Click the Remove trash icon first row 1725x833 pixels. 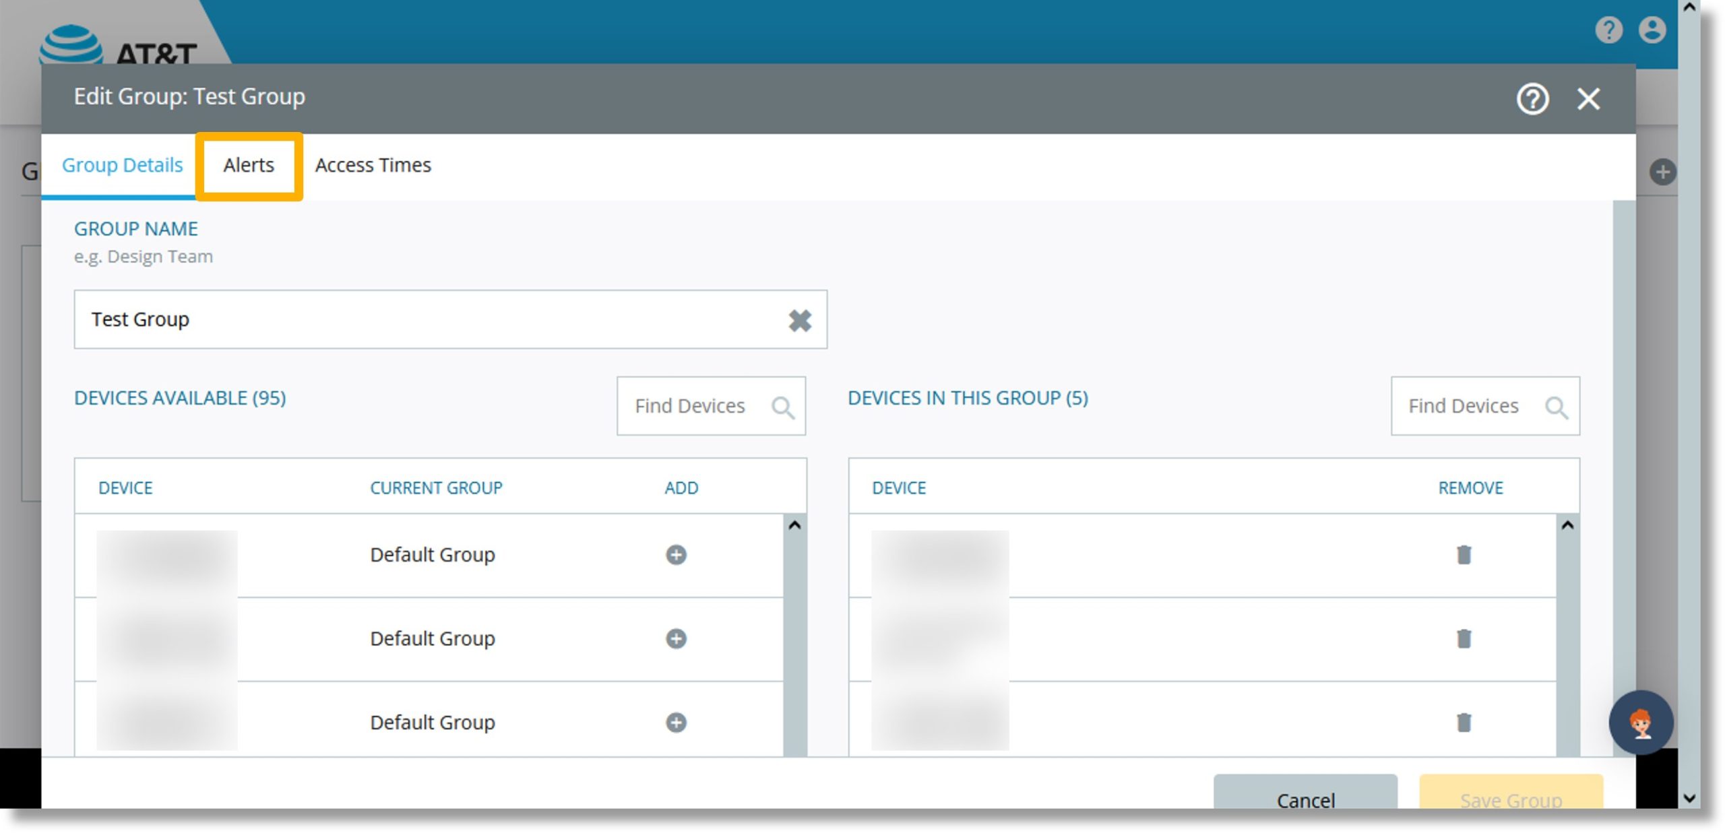point(1464,554)
